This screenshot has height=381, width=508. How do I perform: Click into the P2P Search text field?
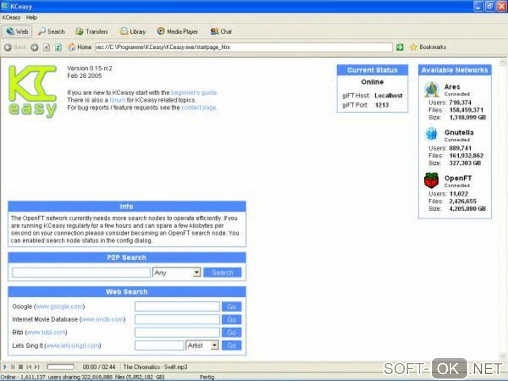click(x=81, y=272)
